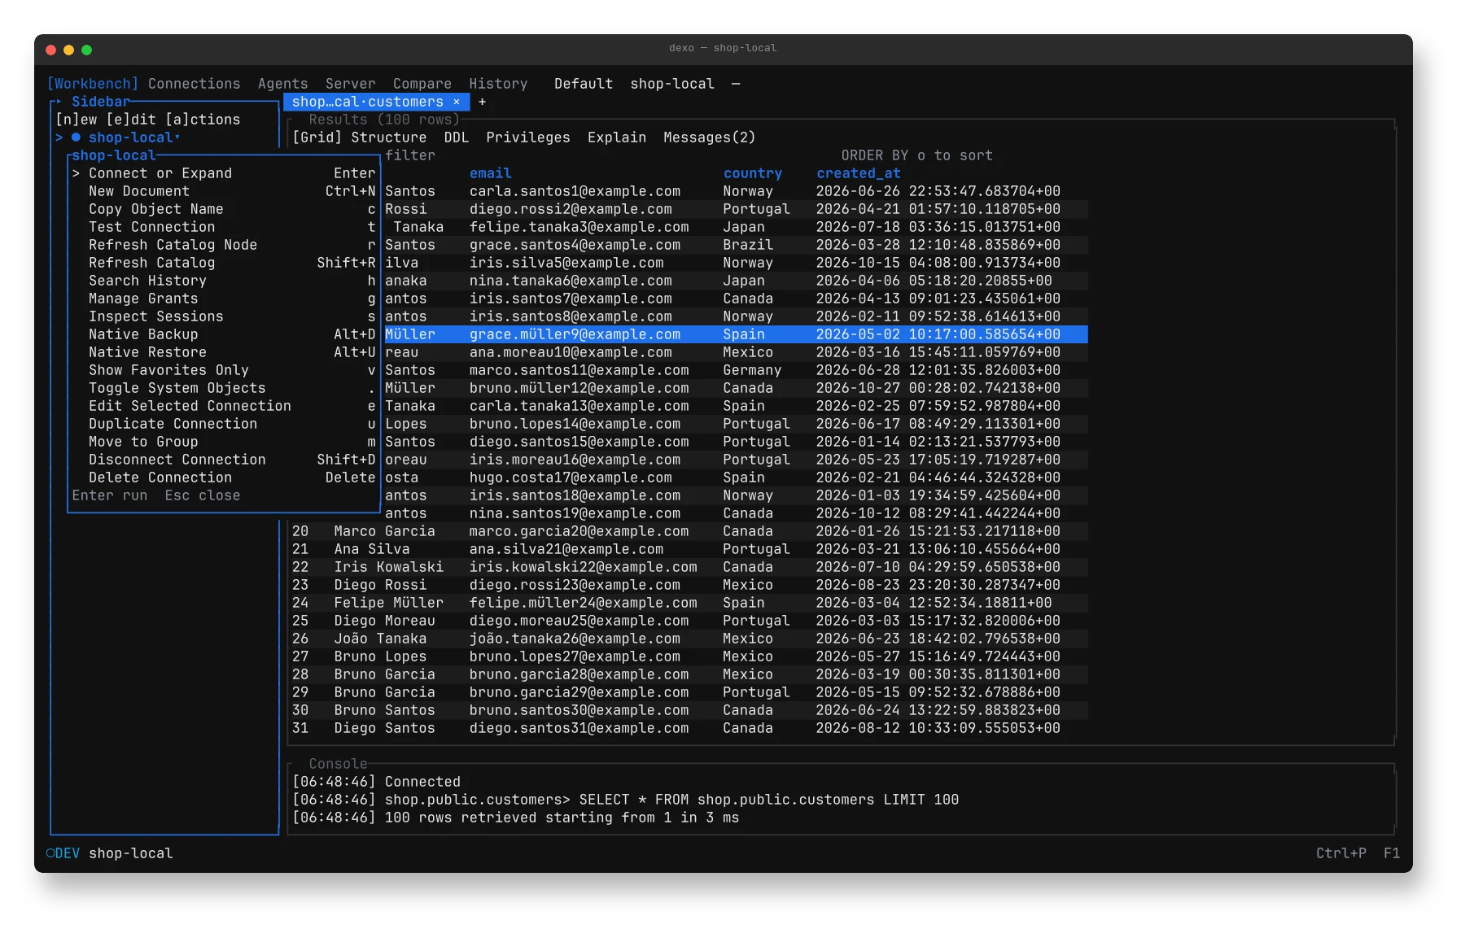Switch to the DDL tab
Viewport: 1465px width, 942px height.
pyautogui.click(x=457, y=137)
